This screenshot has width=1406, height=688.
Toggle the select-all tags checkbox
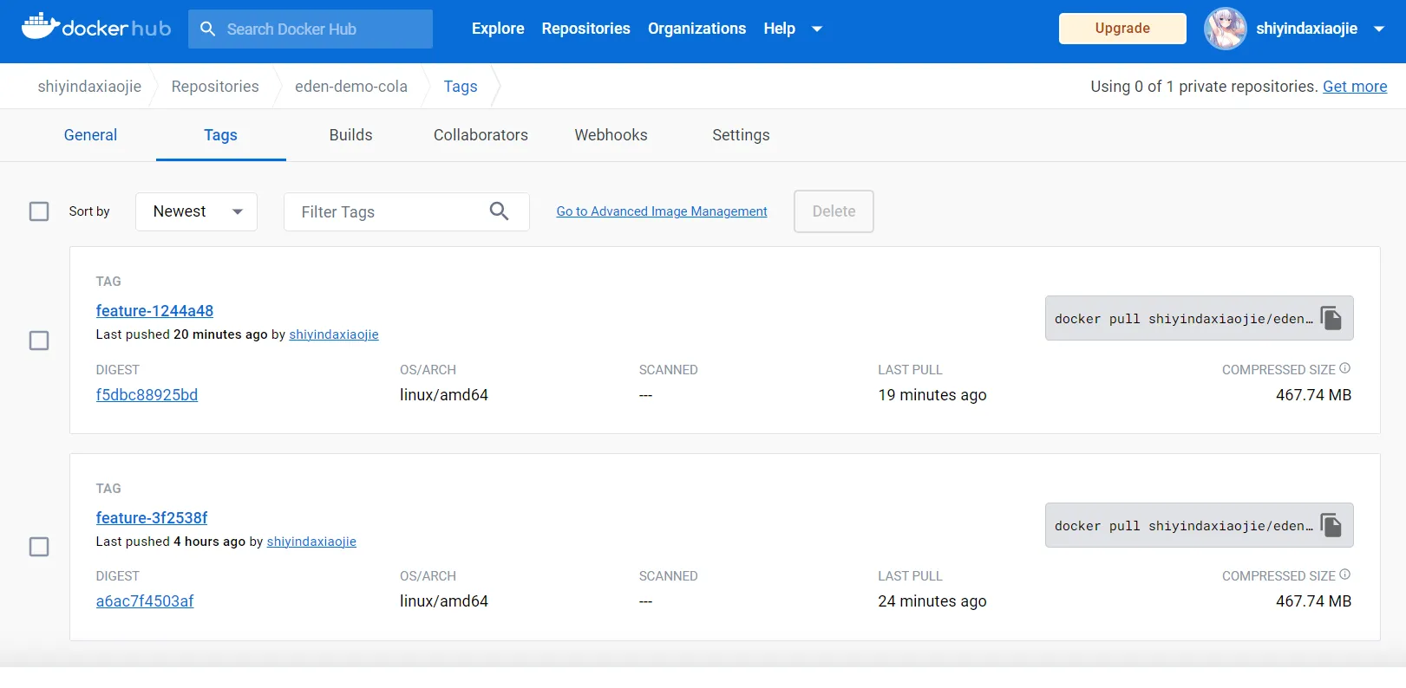(x=39, y=211)
